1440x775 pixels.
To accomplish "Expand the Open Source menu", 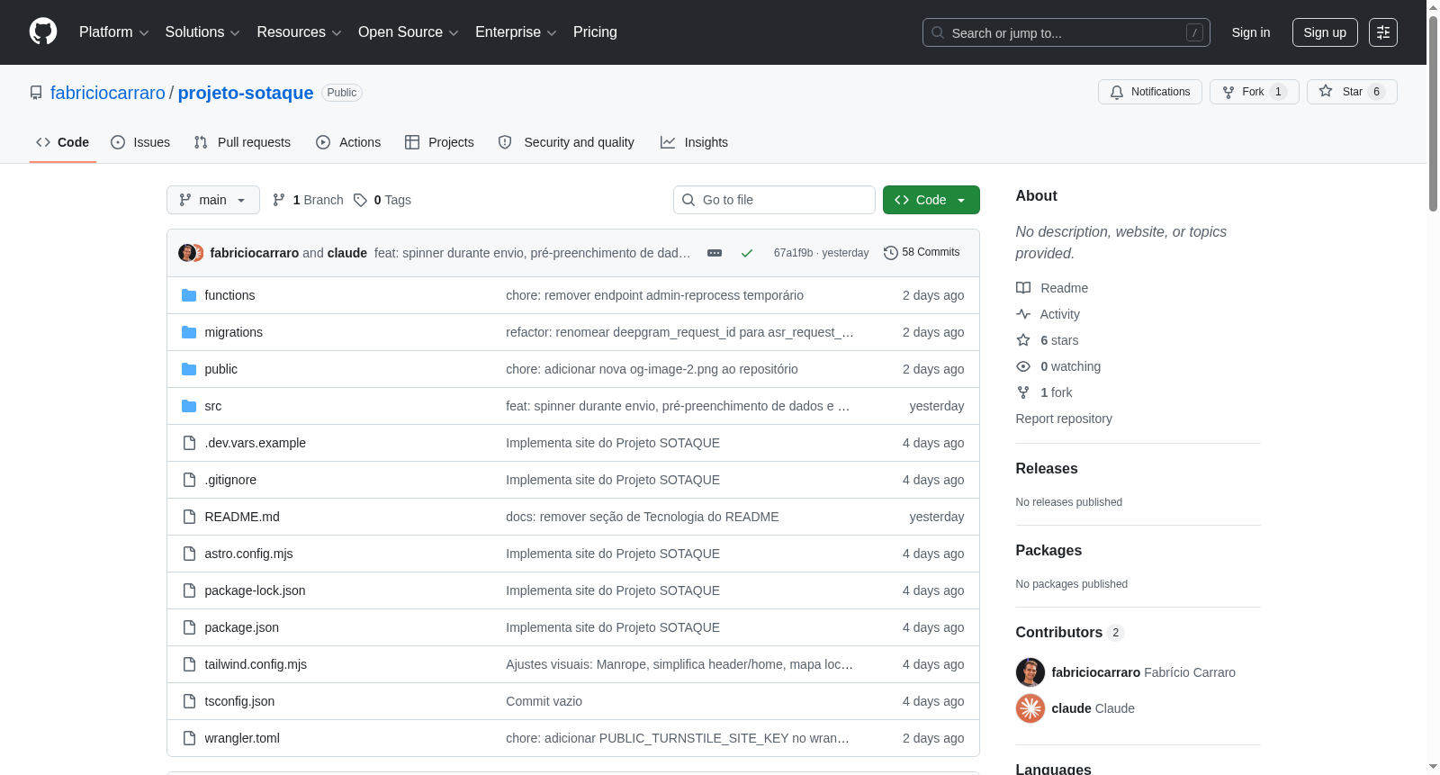I will (409, 32).
